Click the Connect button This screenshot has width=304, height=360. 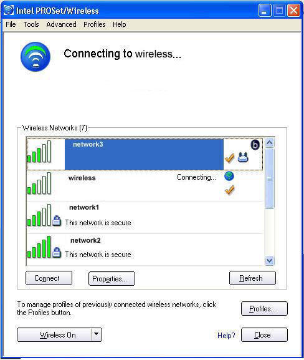tap(49, 278)
